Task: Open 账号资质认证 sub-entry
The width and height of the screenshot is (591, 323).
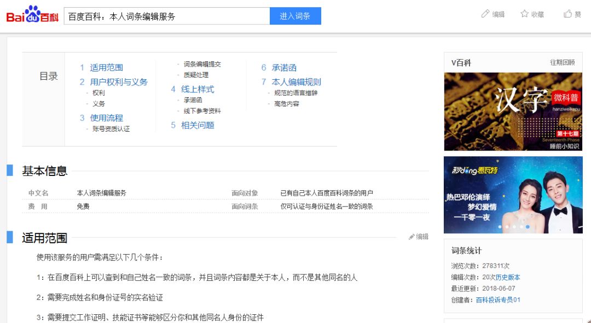Action: (111, 129)
